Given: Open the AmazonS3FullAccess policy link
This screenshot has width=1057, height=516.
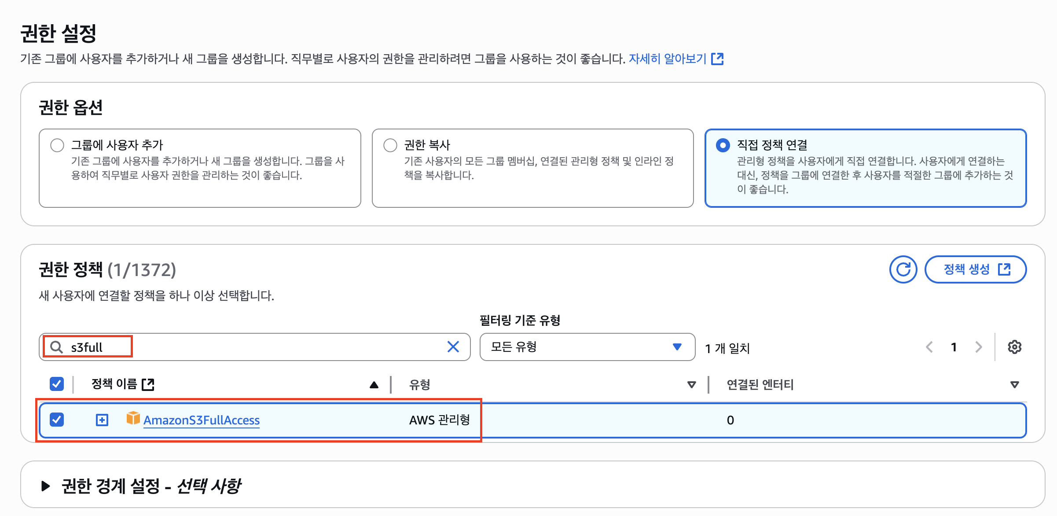Looking at the screenshot, I should click(202, 420).
